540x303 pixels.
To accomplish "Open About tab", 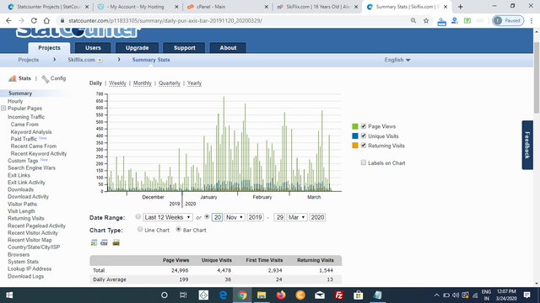I will coord(228,48).
